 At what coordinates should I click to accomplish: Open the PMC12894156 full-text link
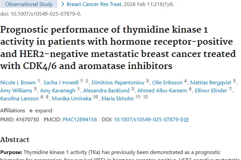click(80, 120)
